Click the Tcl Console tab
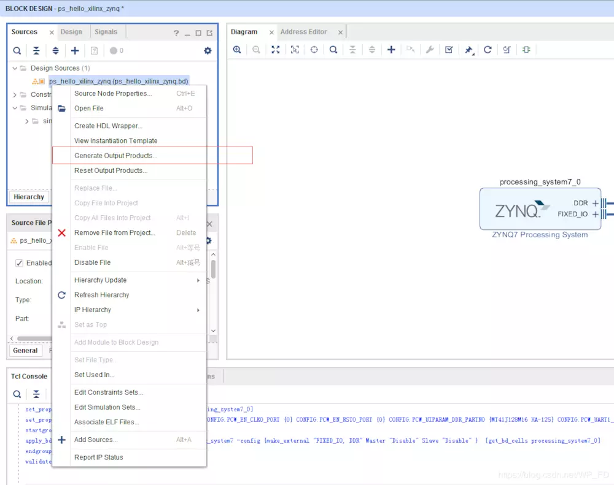Screen dimensions: 614x485 (x=29, y=376)
